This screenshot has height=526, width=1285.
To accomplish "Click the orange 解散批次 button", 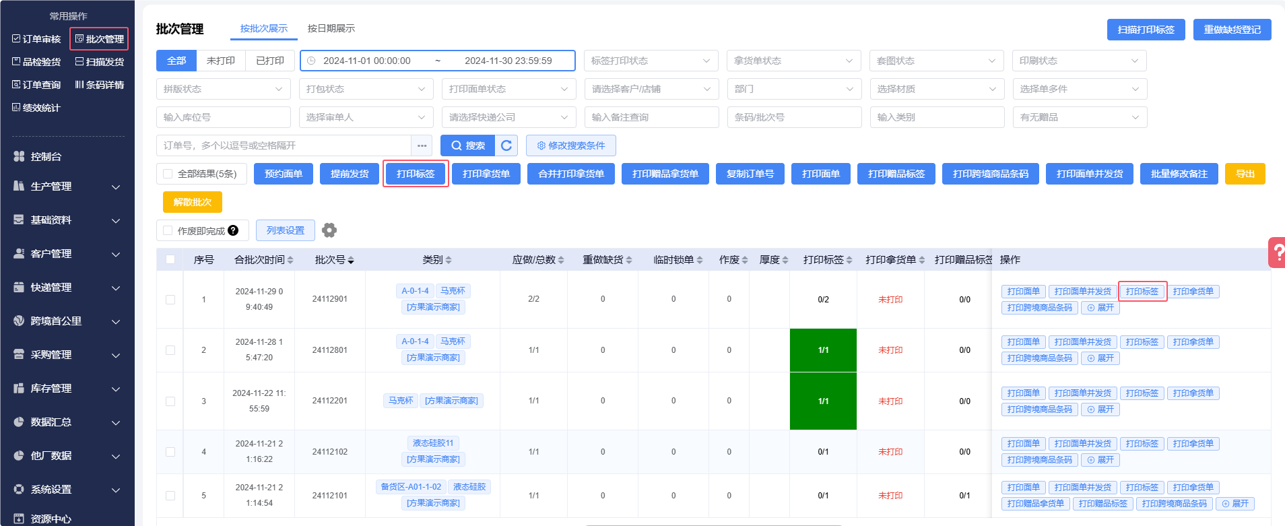I will (x=193, y=202).
